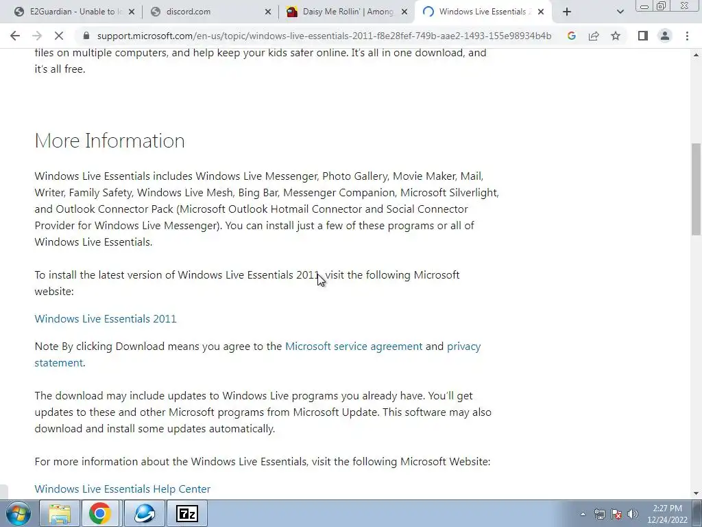Open the Chrome profile avatar
This screenshot has height=527, width=702.
tap(665, 36)
